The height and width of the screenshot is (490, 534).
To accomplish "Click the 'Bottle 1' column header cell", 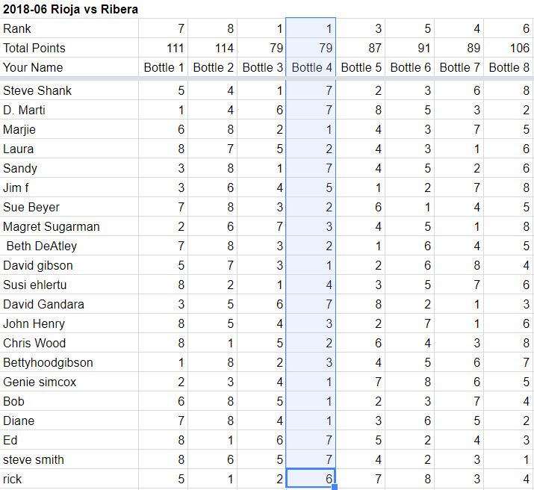I will (164, 67).
